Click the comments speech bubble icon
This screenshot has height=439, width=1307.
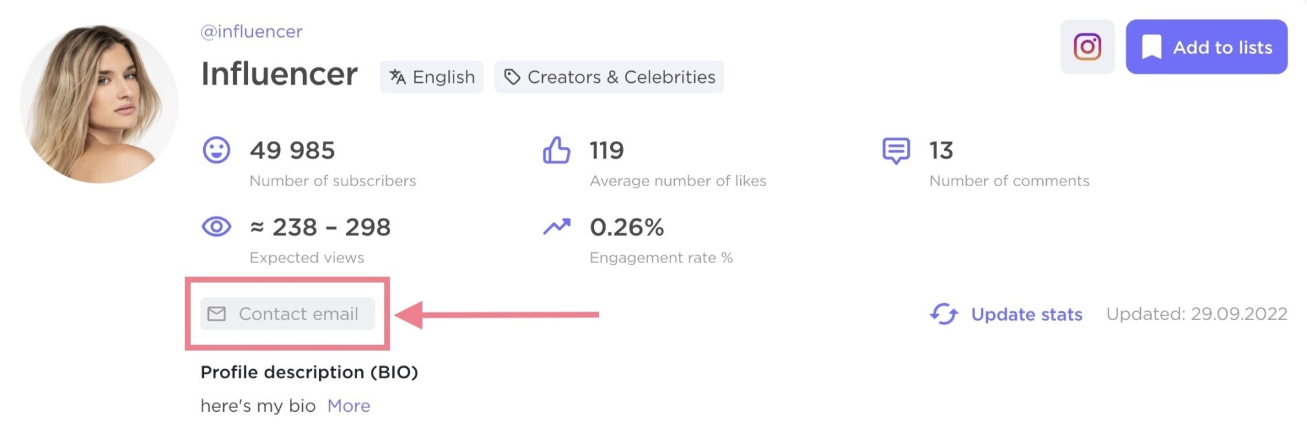tap(896, 151)
